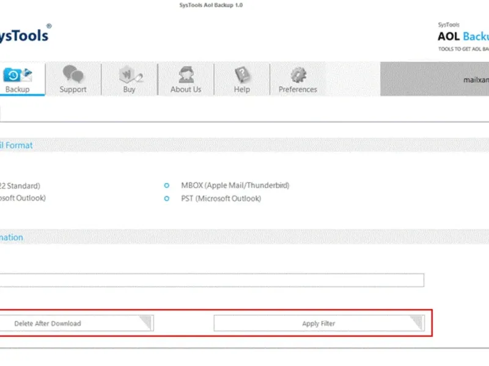Click the AOL Backup product title

pos(463,37)
